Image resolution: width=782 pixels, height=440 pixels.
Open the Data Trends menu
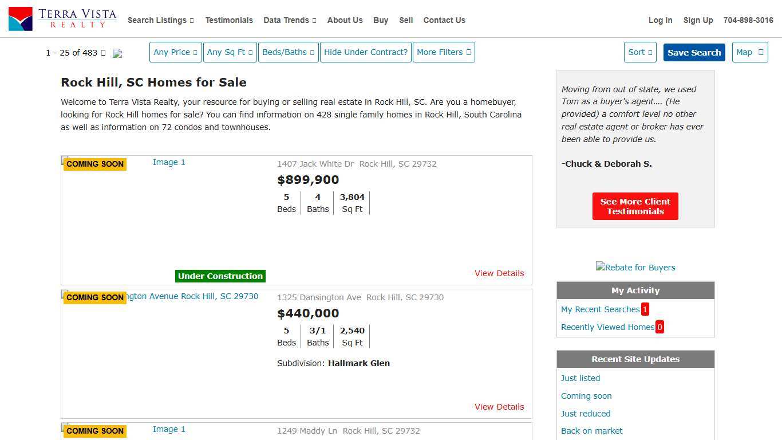(x=290, y=20)
